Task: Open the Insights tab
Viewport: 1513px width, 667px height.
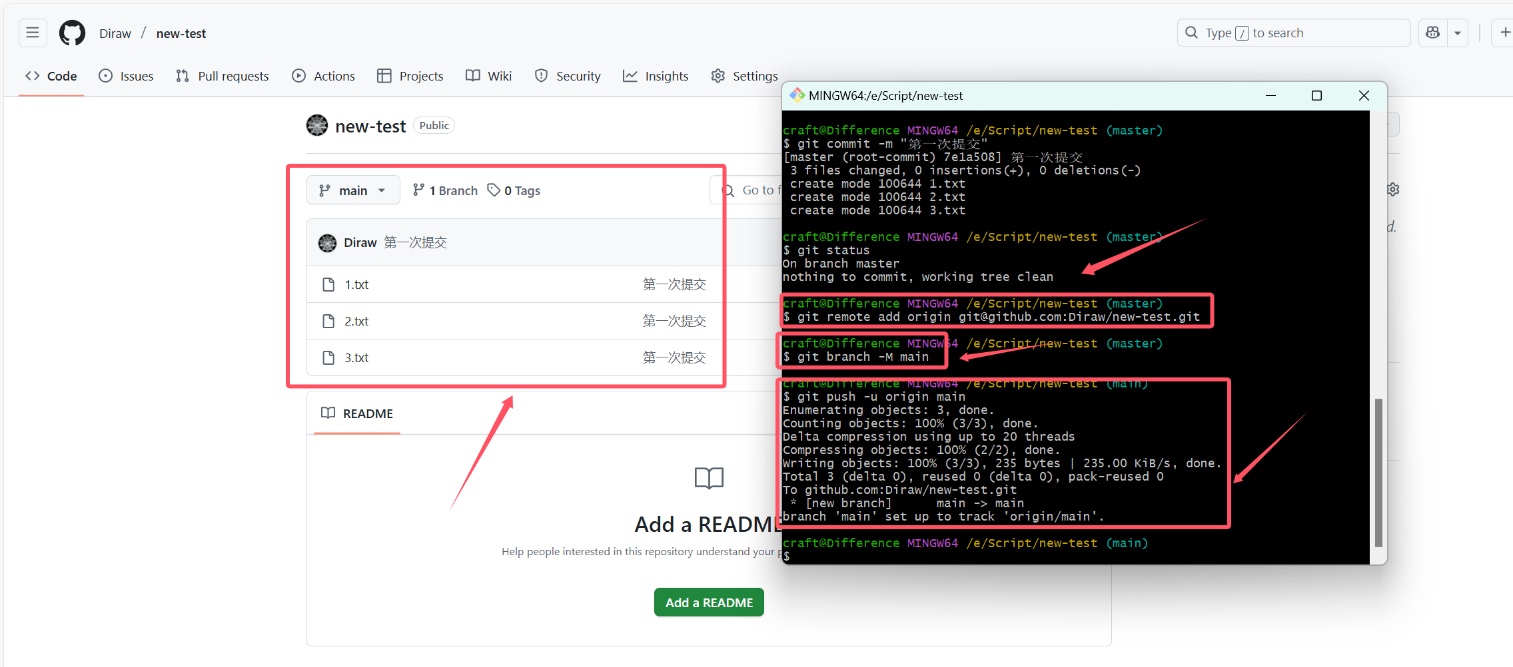Action: (656, 76)
